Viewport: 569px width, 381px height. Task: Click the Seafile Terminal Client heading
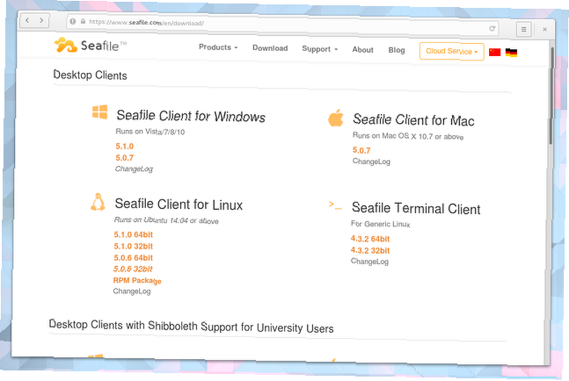416,209
